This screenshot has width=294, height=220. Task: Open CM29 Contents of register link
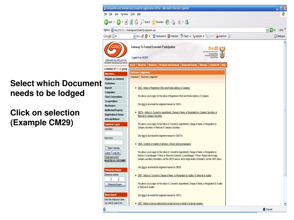164,144
